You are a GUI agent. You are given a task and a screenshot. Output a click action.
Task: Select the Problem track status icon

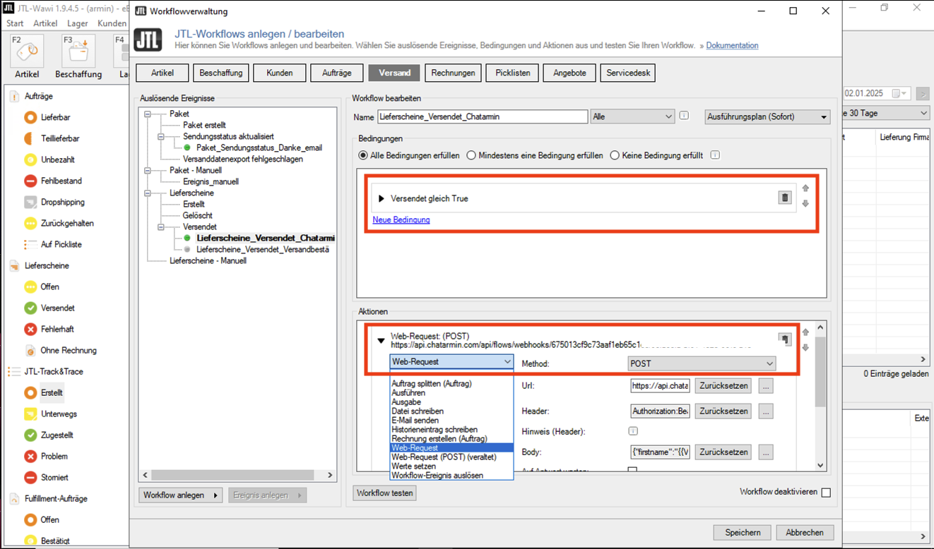point(30,456)
